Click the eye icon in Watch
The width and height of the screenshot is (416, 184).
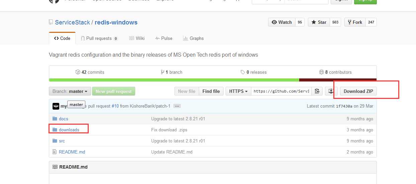[274, 22]
